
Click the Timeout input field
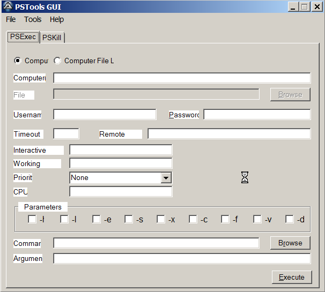pyautogui.click(x=66, y=133)
